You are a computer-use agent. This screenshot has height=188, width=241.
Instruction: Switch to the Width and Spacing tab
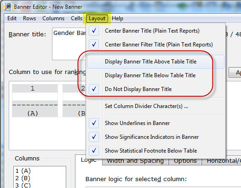coord(135,161)
